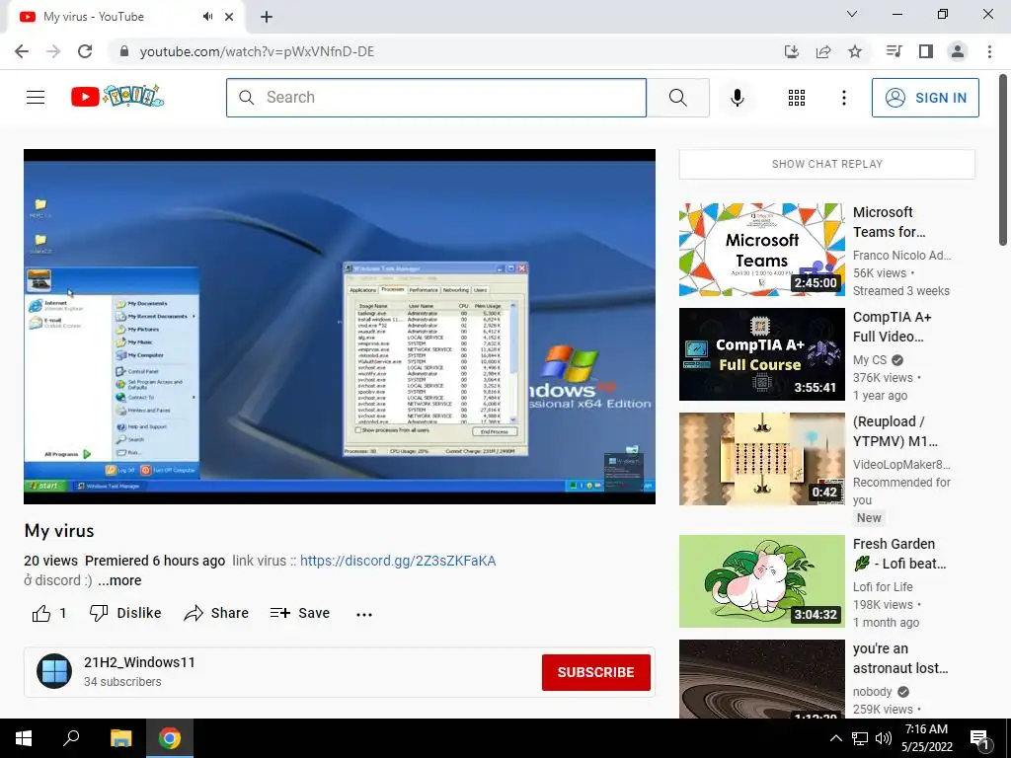Open the 21H2_Windows11 channel name

139,662
